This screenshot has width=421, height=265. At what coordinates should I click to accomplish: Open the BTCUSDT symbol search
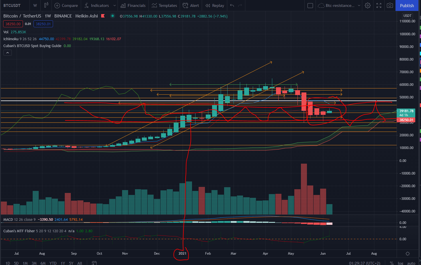(12, 5)
